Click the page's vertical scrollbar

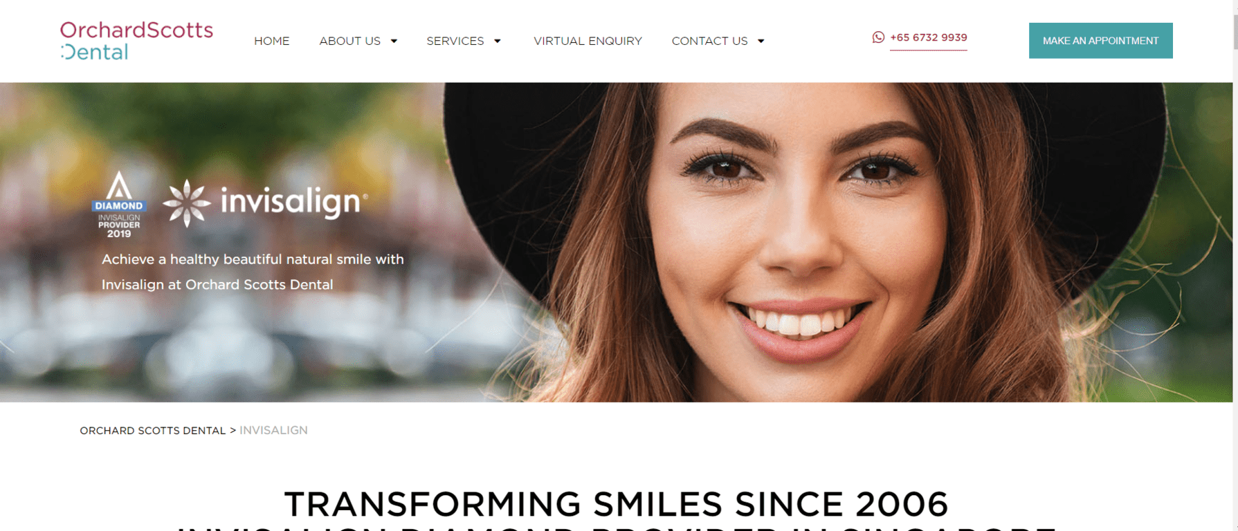pos(1235,265)
